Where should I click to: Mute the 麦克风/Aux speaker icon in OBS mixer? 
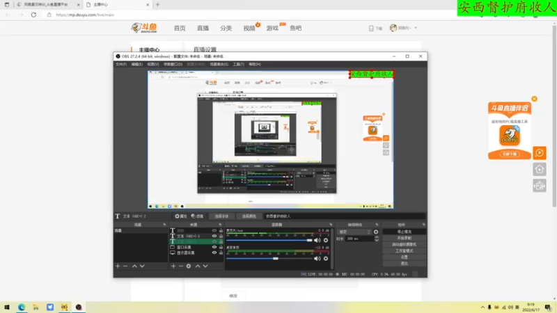(x=317, y=240)
